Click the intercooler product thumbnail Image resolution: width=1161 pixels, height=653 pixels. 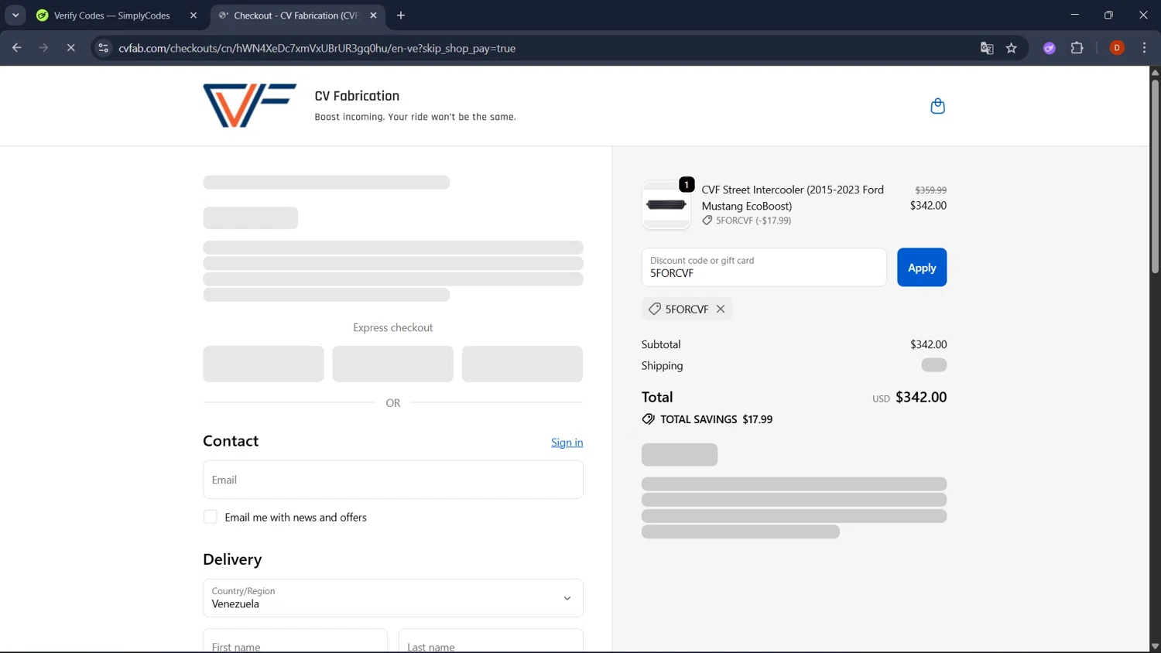click(x=666, y=205)
